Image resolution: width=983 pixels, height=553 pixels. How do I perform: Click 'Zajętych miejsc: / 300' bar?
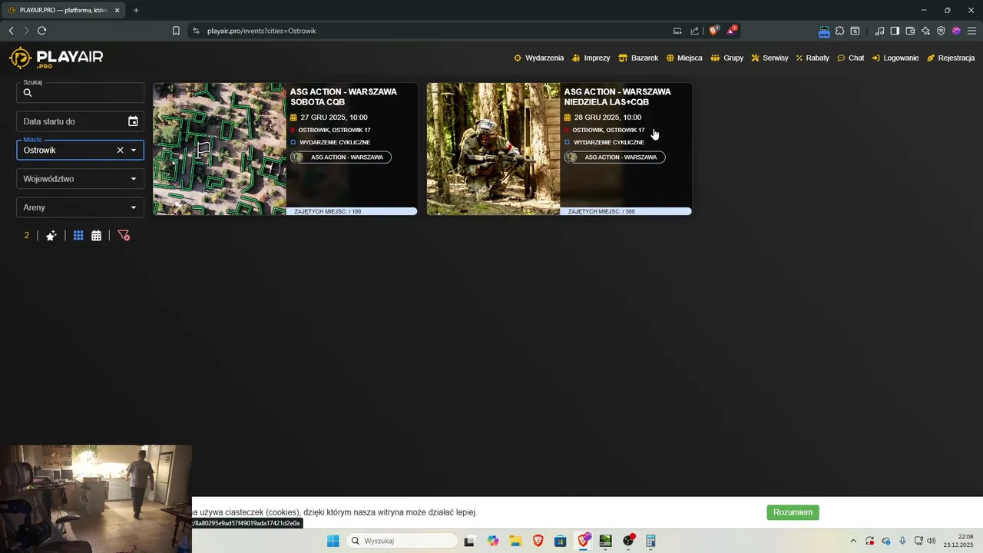click(626, 211)
